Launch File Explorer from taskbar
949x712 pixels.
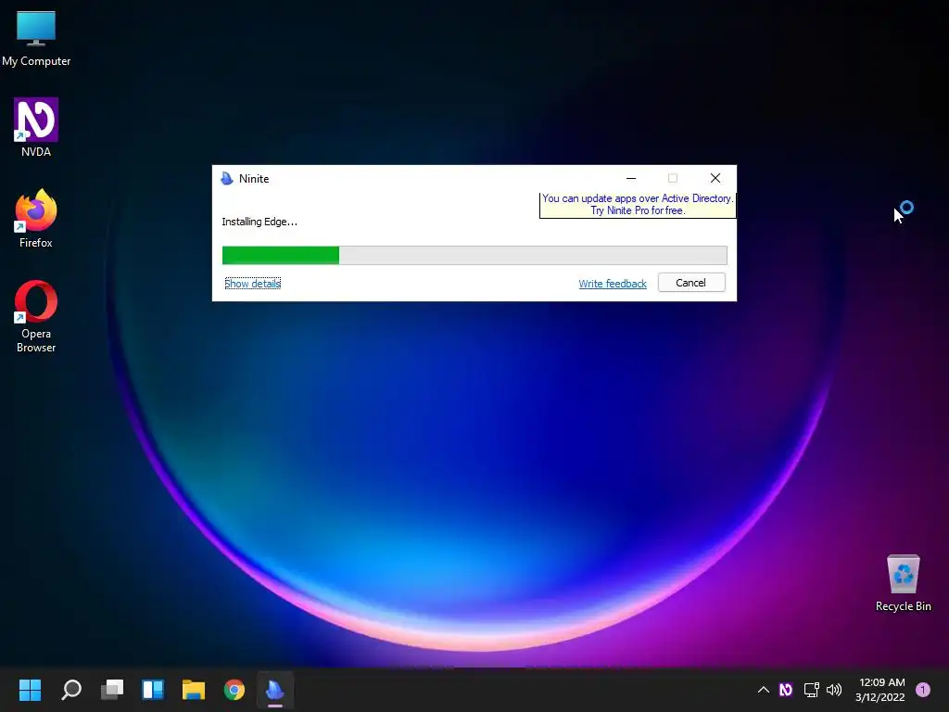(194, 689)
